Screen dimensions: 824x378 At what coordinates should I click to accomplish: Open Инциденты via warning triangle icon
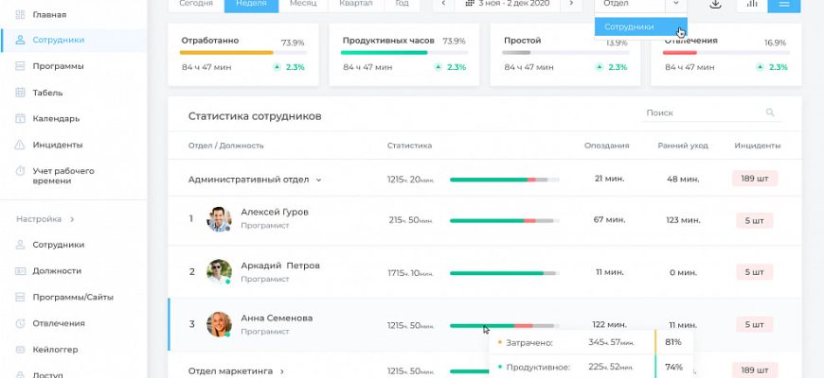pyautogui.click(x=21, y=146)
